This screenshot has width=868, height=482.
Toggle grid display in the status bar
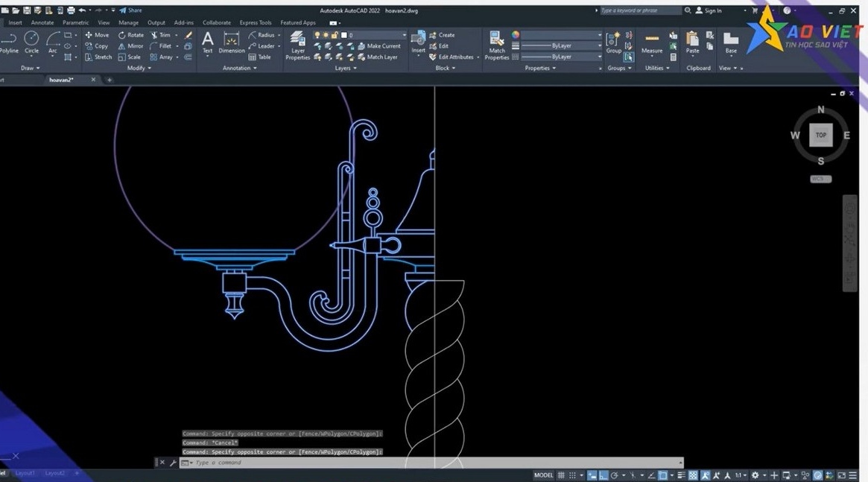(x=560, y=475)
